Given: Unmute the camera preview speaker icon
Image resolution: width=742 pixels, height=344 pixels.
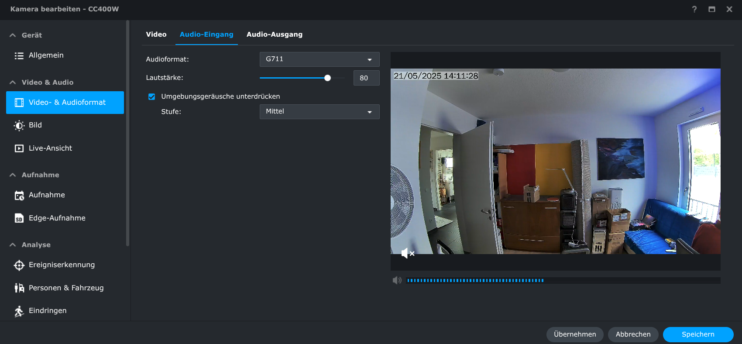Looking at the screenshot, I should click(407, 253).
